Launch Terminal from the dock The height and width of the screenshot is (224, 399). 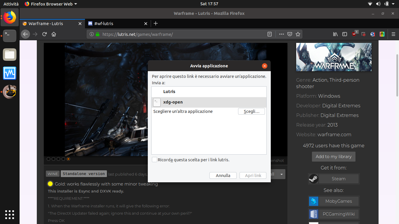tap(10, 36)
